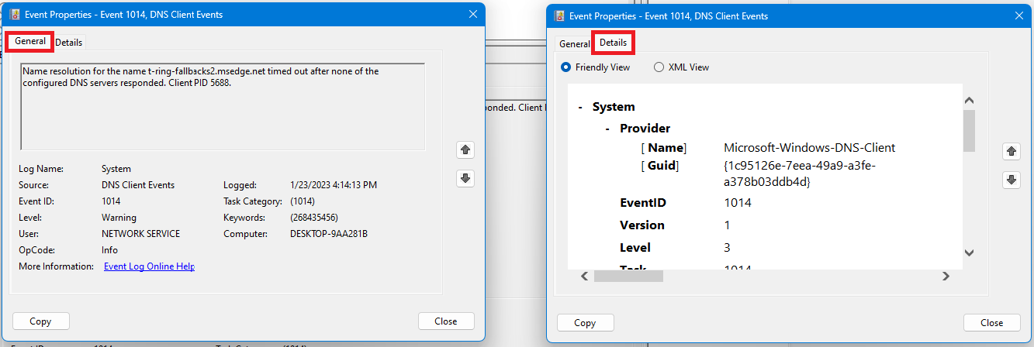Click previous event up arrow in Friendly View dialog
The height and width of the screenshot is (347, 1034).
pos(1011,151)
